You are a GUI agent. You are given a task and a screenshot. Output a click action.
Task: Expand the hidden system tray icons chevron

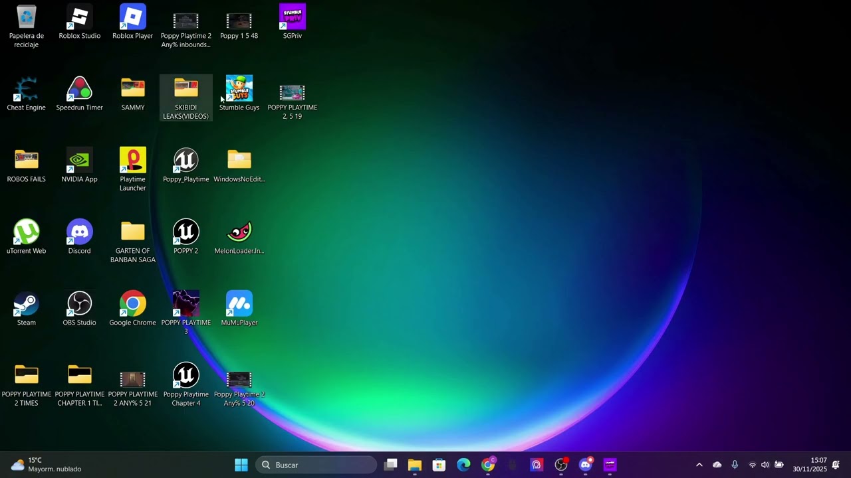pyautogui.click(x=699, y=465)
